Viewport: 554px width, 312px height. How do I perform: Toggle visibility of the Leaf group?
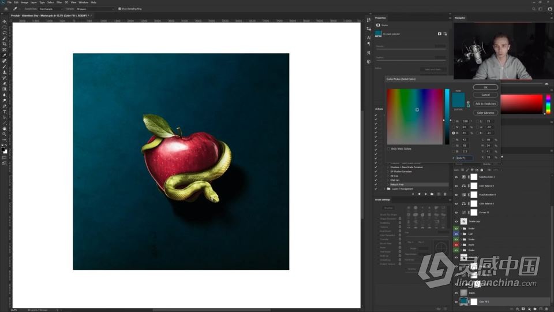pyautogui.click(x=456, y=234)
